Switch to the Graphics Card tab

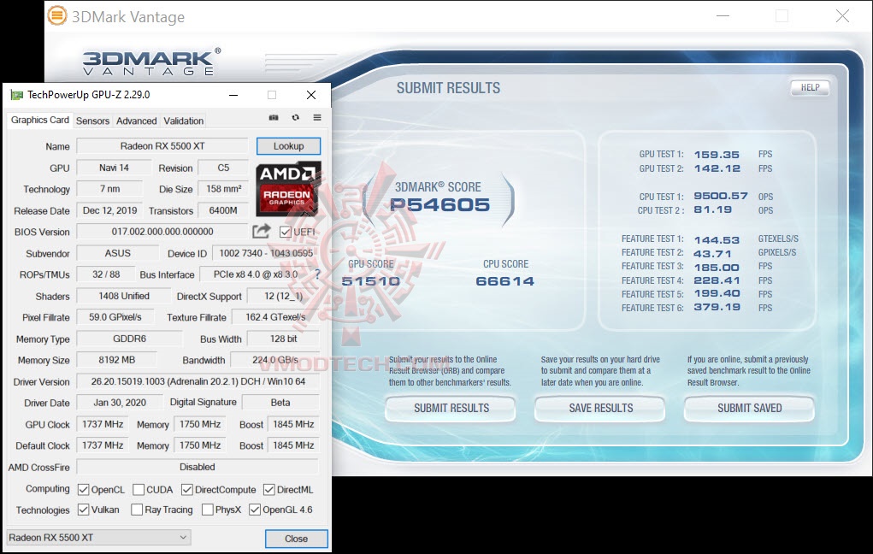tap(39, 120)
